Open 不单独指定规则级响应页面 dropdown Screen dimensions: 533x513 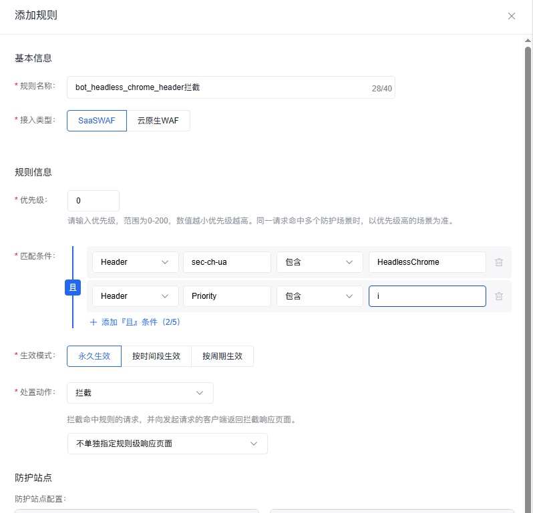coord(168,444)
